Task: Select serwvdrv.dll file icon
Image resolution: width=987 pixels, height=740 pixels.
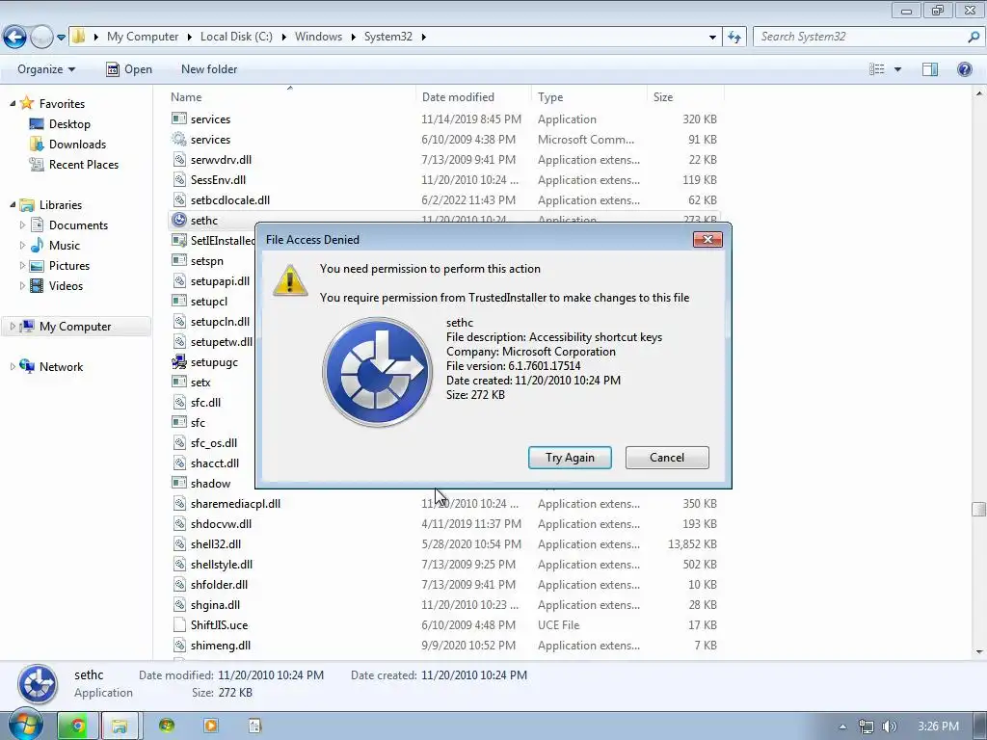Action: 179,159
